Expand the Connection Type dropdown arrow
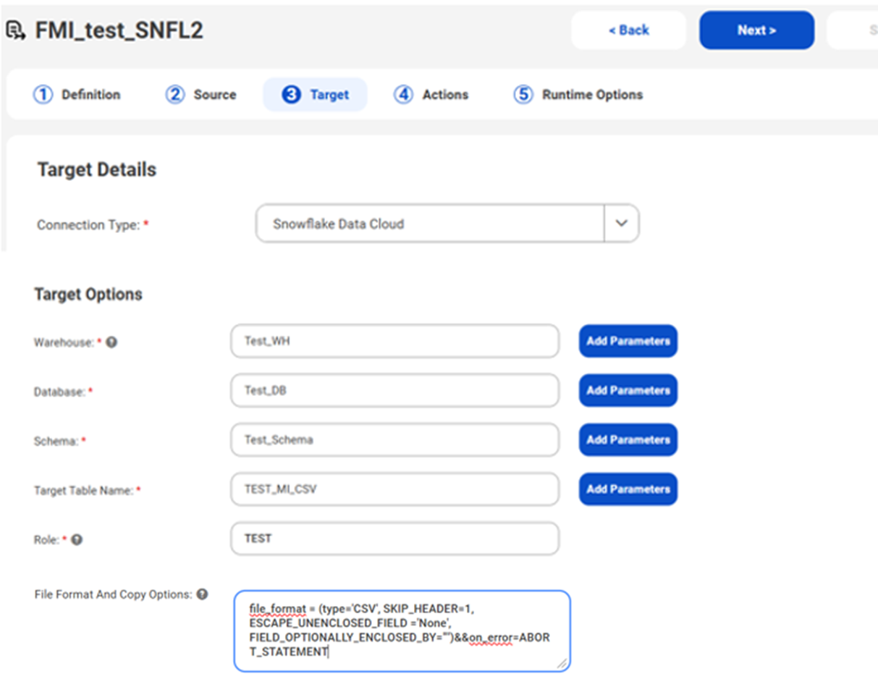This screenshot has width=878, height=700. point(621,224)
